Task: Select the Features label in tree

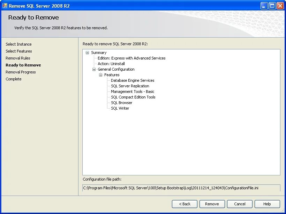Action: [x=112, y=75]
